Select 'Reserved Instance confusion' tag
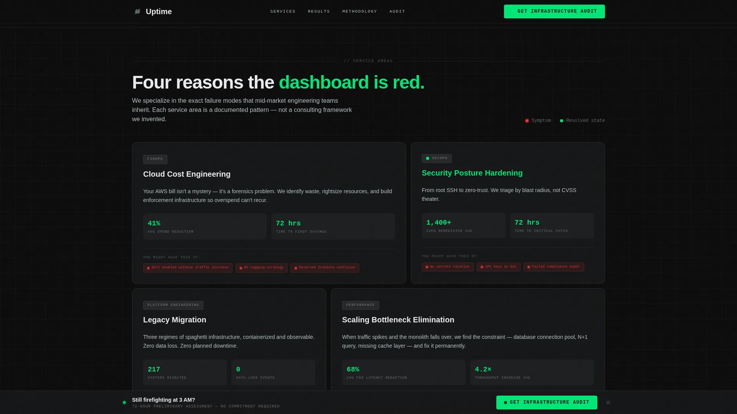This screenshot has height=414, width=737. [325, 268]
